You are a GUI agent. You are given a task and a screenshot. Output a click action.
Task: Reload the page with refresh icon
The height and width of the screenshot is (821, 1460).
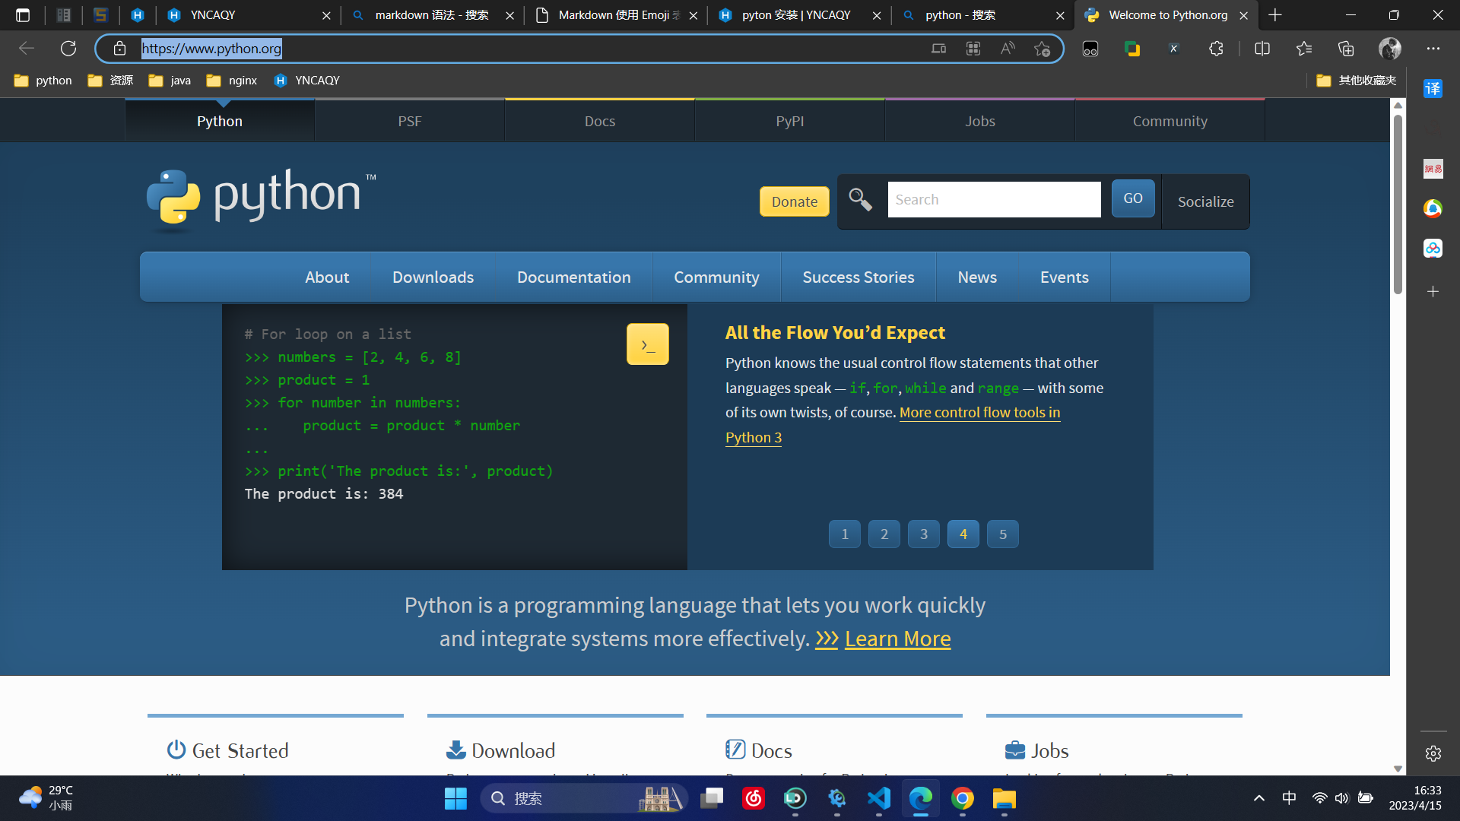point(68,48)
